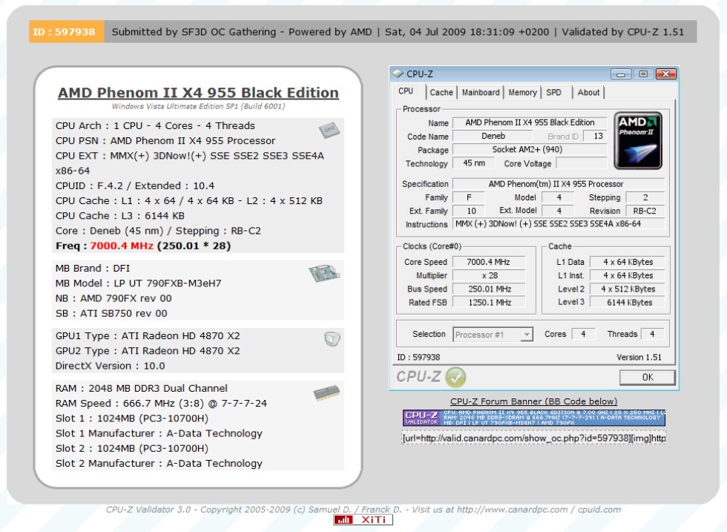The height and width of the screenshot is (532, 727).
Task: Click the Name field in CPU-Z Processor group
Action: tap(530, 122)
